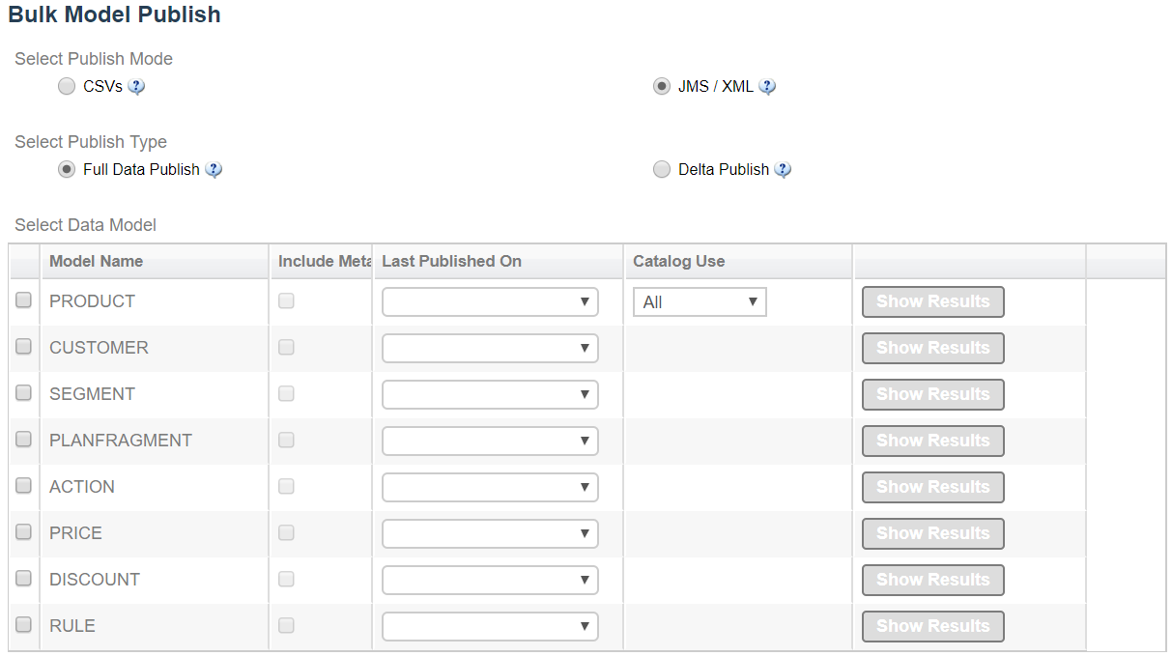Screen dimensions: 1172x656
Task: Enable the DISCOUNT model checkbox
Action: pos(24,579)
